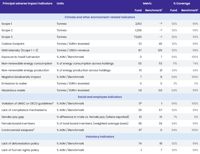Select the 'Units' column header
The image size is (200, 154).
click(x=60, y=4)
